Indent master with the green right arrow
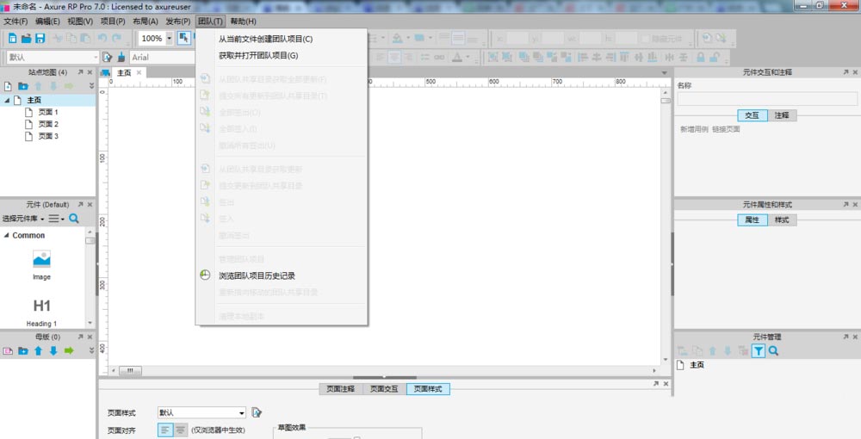861x439 pixels. [x=69, y=350]
